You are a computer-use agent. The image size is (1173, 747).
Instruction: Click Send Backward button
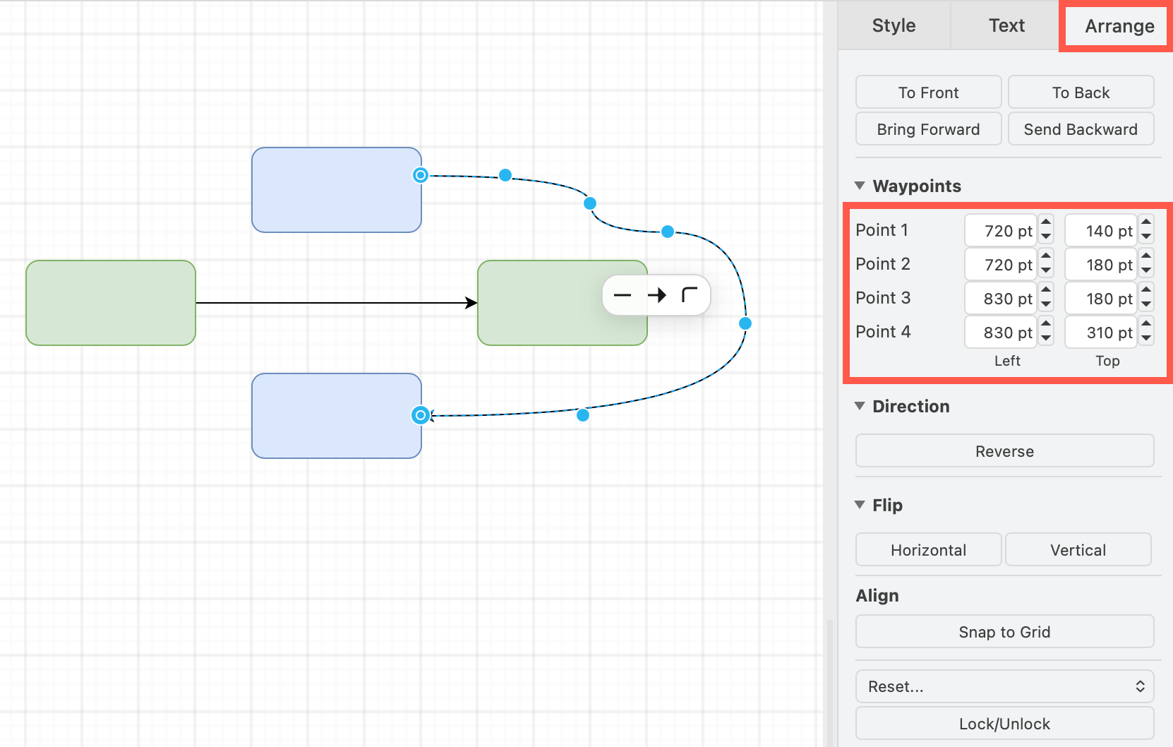pos(1081,129)
